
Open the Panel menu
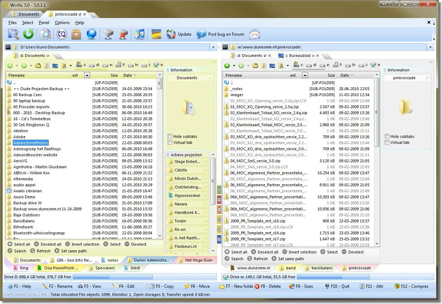44,23
